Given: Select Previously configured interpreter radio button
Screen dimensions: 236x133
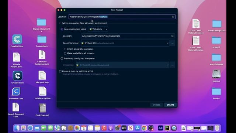Looking at the screenshot, I should coord(62,58).
